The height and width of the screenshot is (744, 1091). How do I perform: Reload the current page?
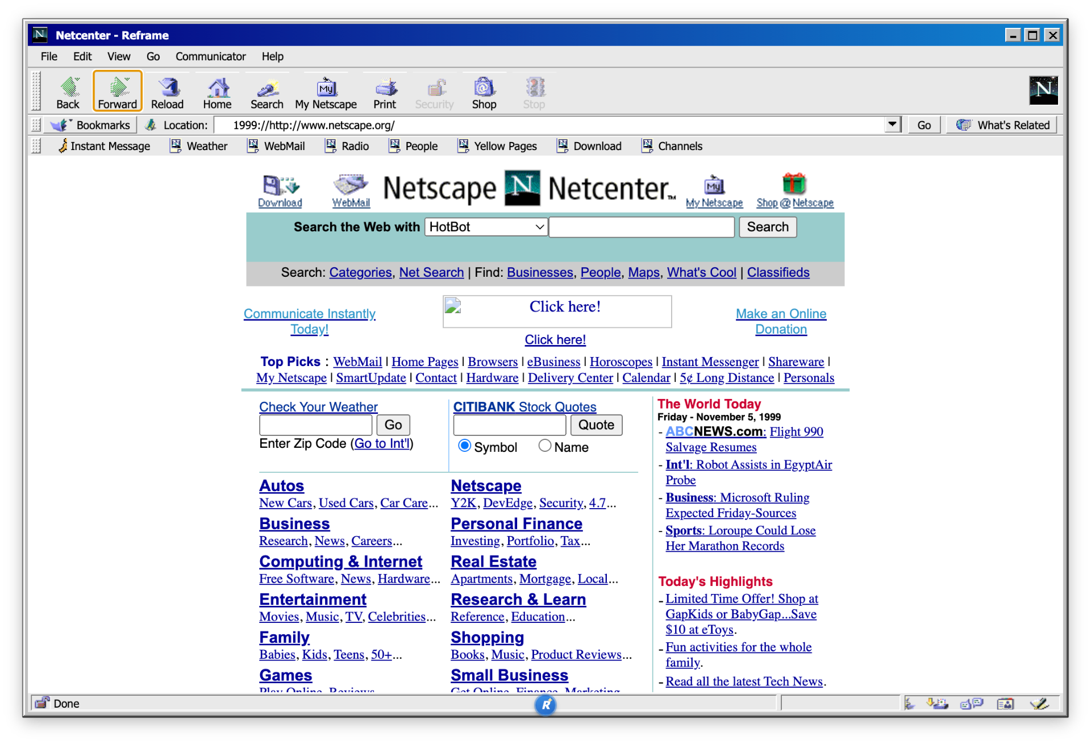167,92
